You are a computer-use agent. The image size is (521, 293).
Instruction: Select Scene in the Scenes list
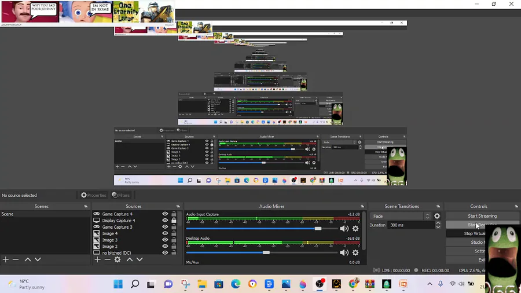coord(45,214)
